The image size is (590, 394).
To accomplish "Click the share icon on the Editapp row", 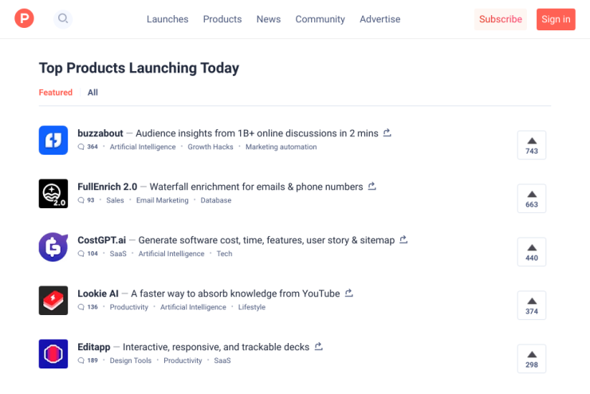I will [x=318, y=347].
